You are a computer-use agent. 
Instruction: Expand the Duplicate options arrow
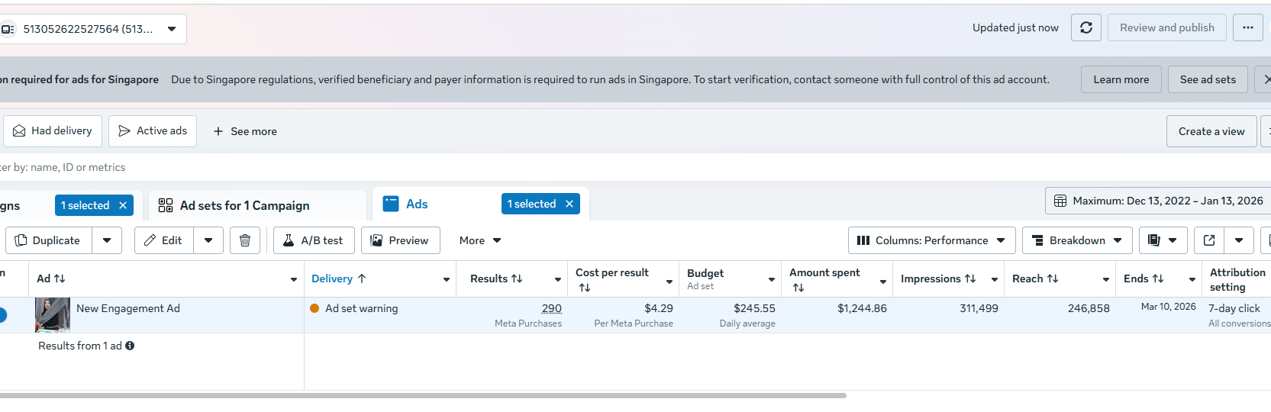click(107, 240)
